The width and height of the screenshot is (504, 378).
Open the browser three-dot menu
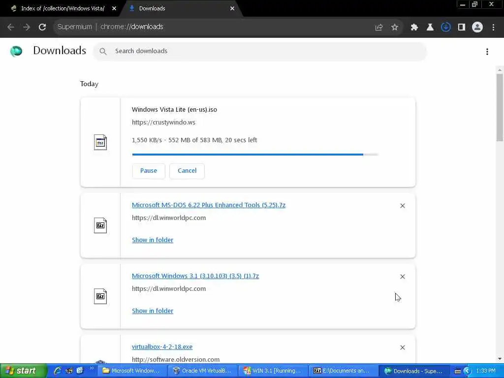[493, 28]
